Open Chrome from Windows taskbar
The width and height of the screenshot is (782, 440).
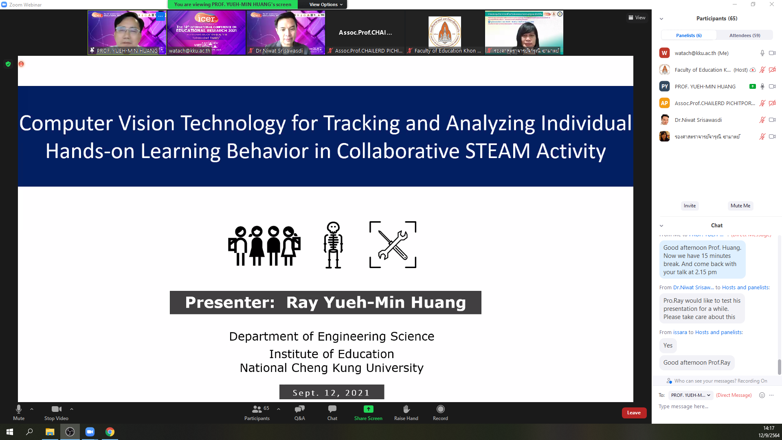click(110, 432)
